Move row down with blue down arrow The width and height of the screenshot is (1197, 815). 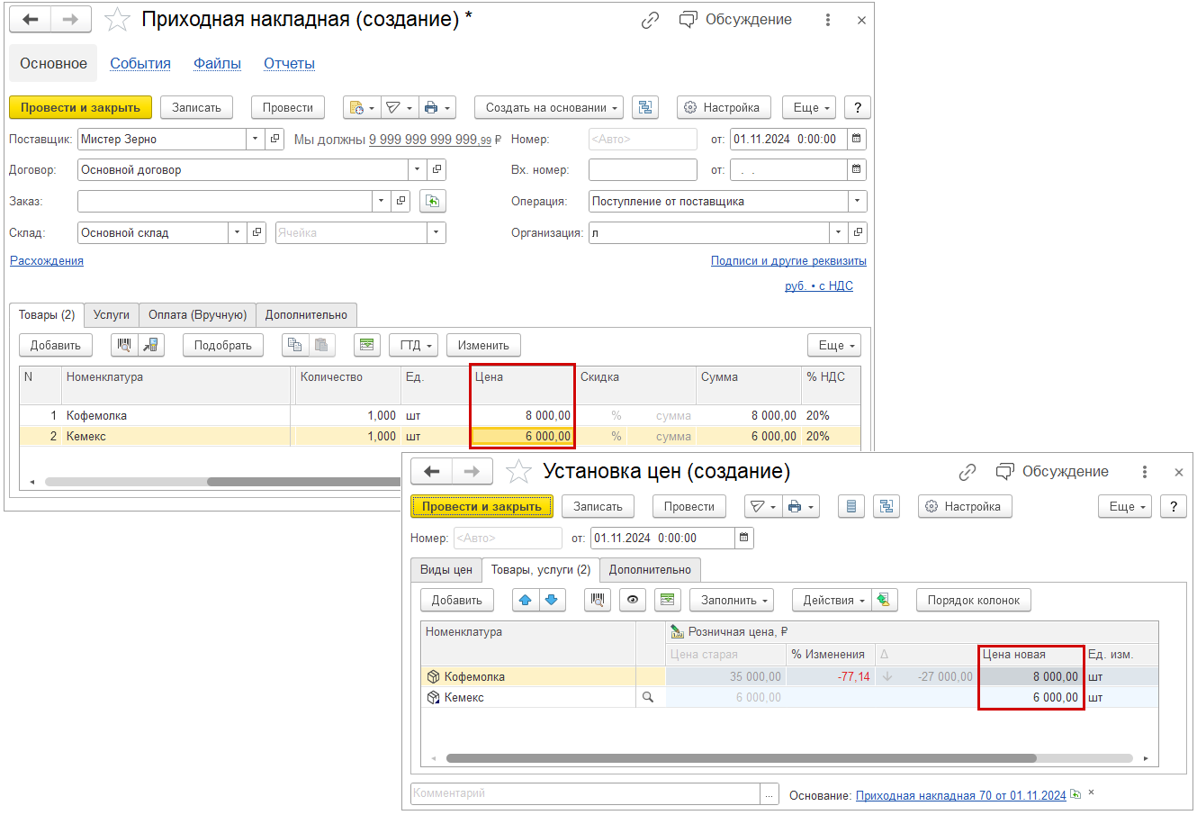point(551,600)
